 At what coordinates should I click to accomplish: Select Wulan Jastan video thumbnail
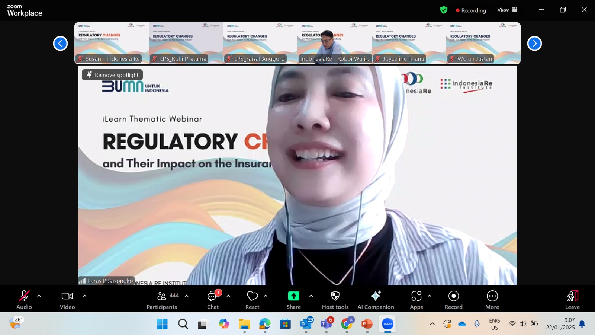pyautogui.click(x=483, y=43)
